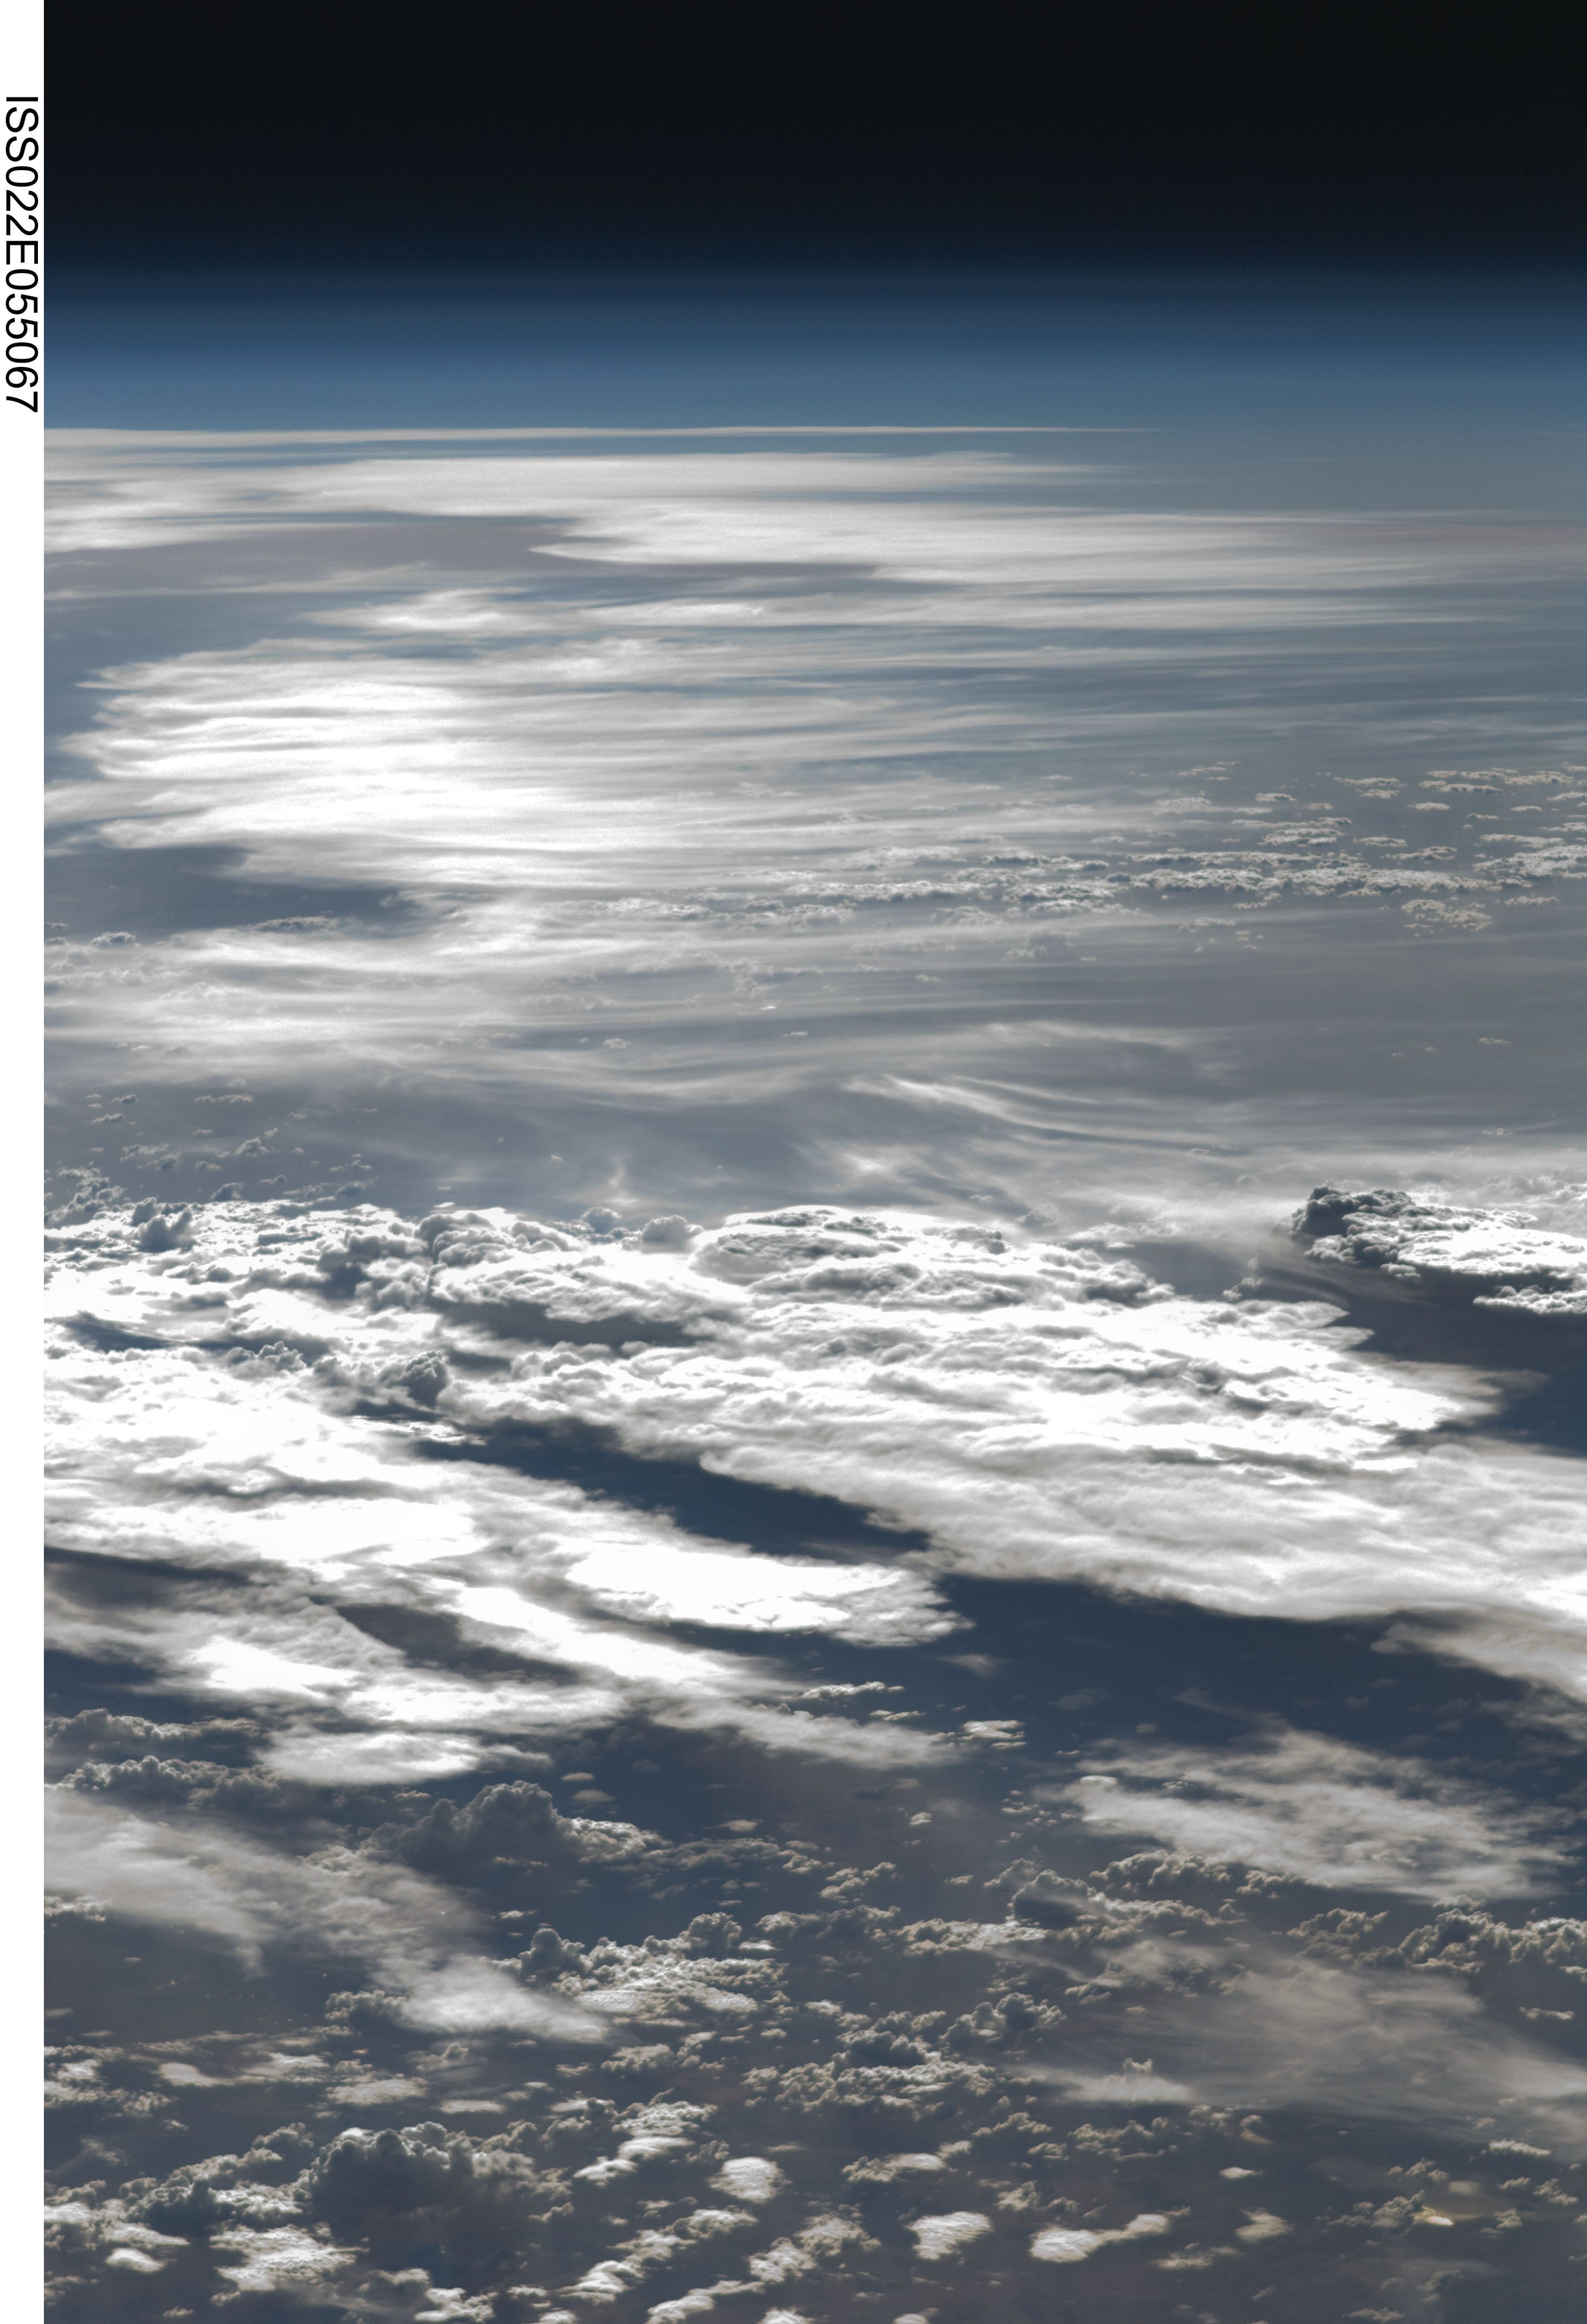
Task: Click the ISS022E055067 image ID label
Action: pos(21,253)
